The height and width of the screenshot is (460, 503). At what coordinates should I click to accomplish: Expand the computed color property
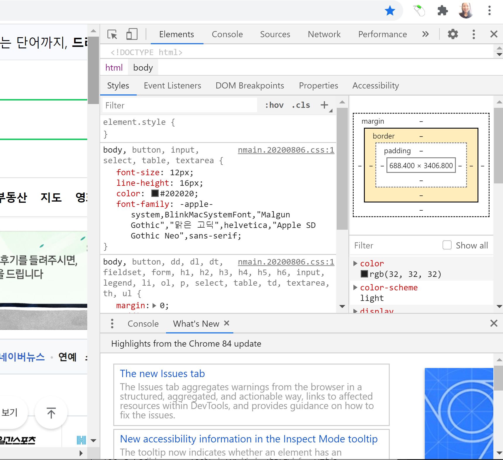pyautogui.click(x=355, y=263)
